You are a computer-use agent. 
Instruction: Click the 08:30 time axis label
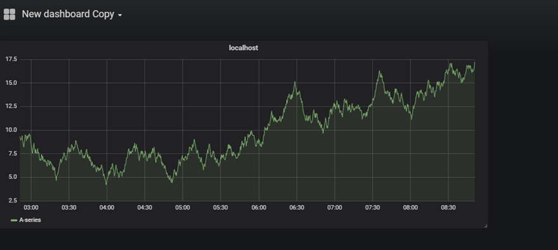click(448, 208)
